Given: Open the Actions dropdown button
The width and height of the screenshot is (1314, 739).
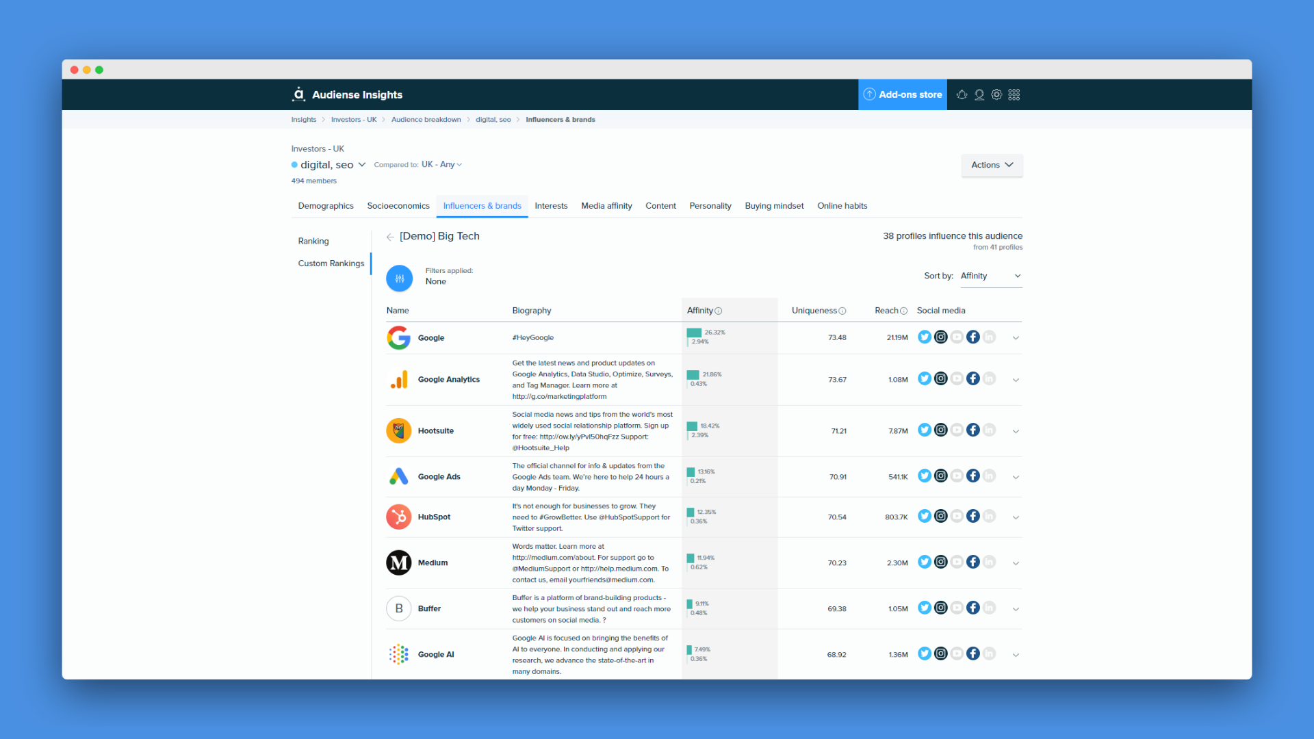Looking at the screenshot, I should (992, 165).
